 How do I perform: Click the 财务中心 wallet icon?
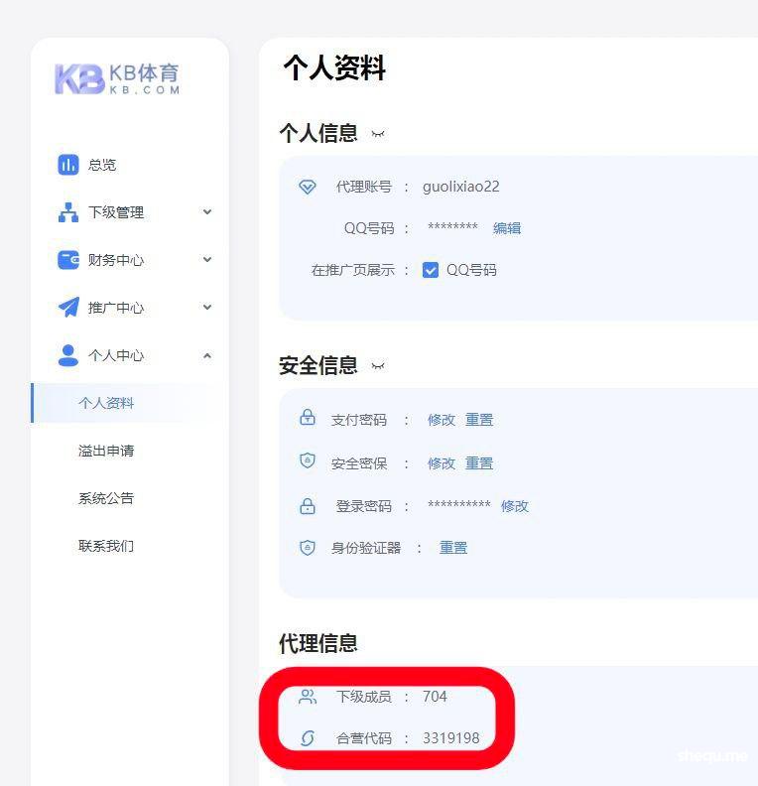67,260
